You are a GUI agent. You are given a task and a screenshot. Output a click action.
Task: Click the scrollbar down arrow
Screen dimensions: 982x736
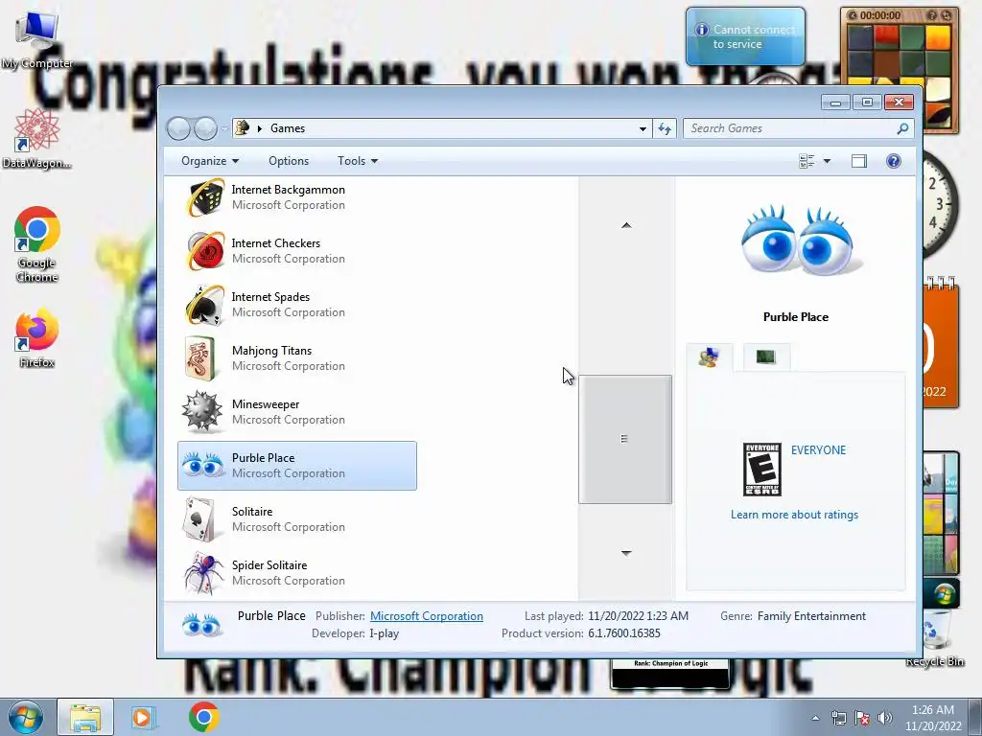tap(625, 553)
